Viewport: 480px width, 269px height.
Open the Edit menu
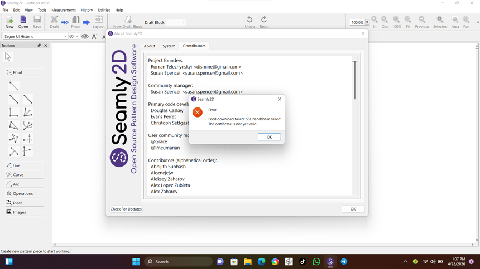16,10
